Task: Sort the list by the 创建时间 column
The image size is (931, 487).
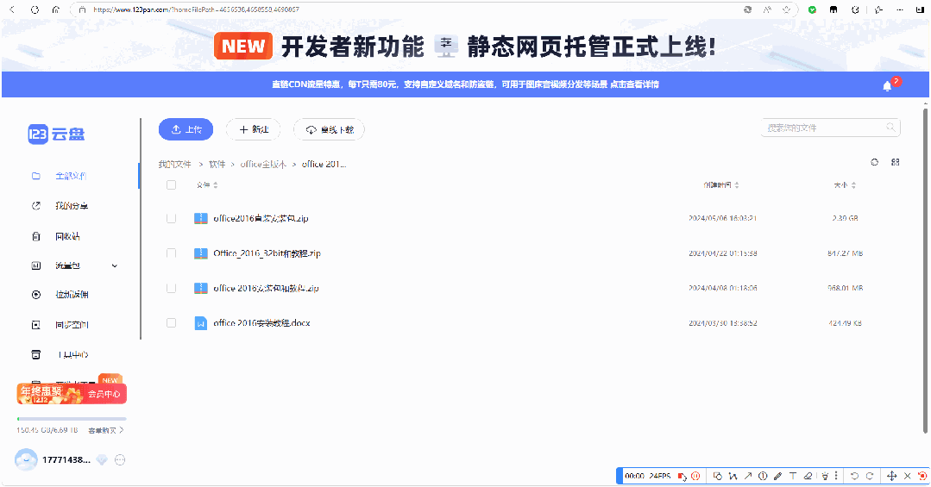Action: 720,185
